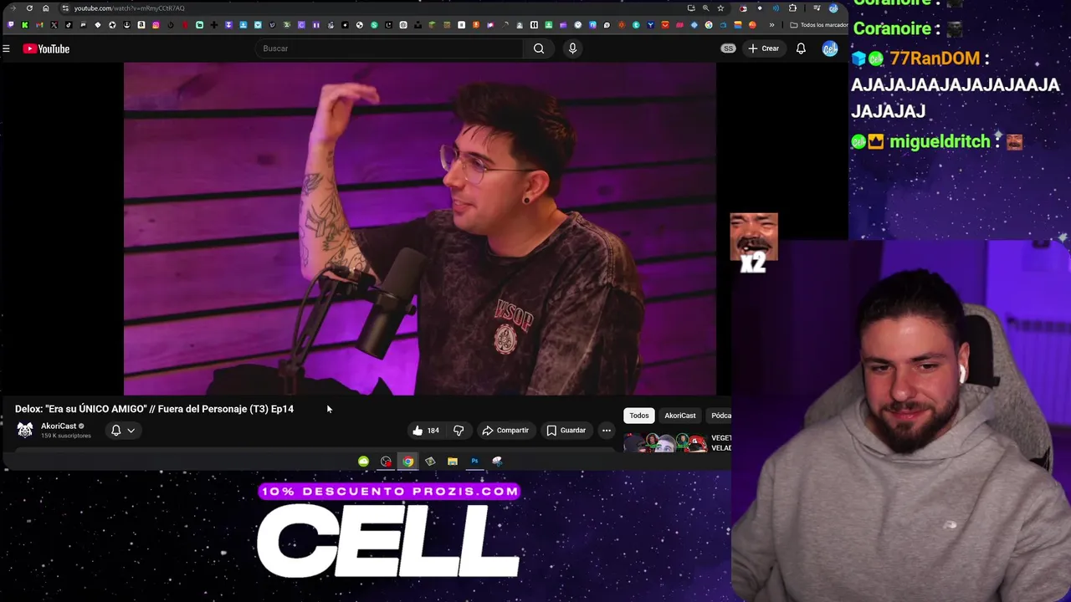Click the youtube.com URL in address bar
Viewport: 1071px width, 602px height.
pos(129,8)
